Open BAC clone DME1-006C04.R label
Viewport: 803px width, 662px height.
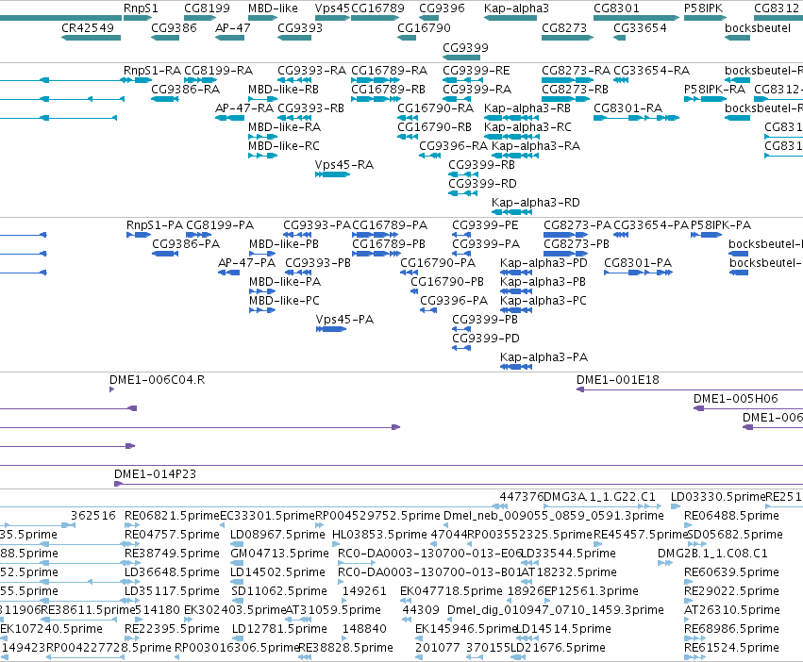click(158, 380)
